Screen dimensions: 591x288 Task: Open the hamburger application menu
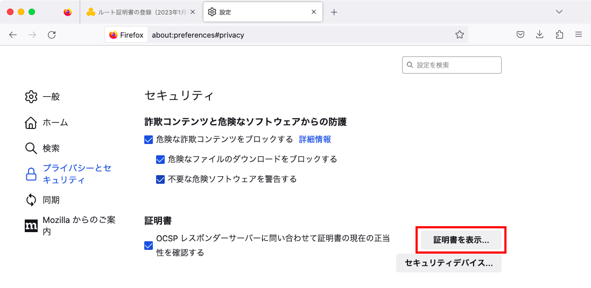point(579,35)
